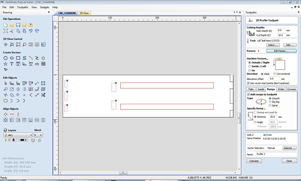Image resolution: width=301 pixels, height=181 pixels.
Task: Click the scissors trim tool in Edit Objects
Action: (x=43, y=95)
